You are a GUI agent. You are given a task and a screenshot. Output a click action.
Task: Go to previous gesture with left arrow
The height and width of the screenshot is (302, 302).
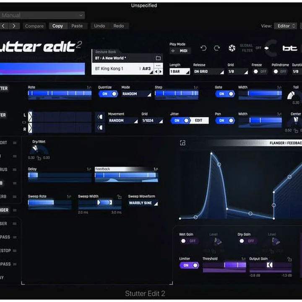[156, 71]
